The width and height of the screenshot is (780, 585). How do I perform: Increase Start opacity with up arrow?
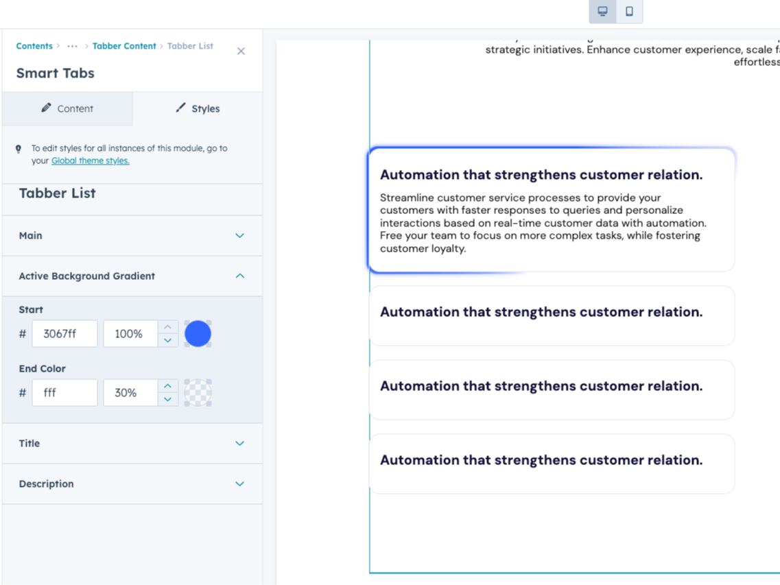(x=168, y=327)
